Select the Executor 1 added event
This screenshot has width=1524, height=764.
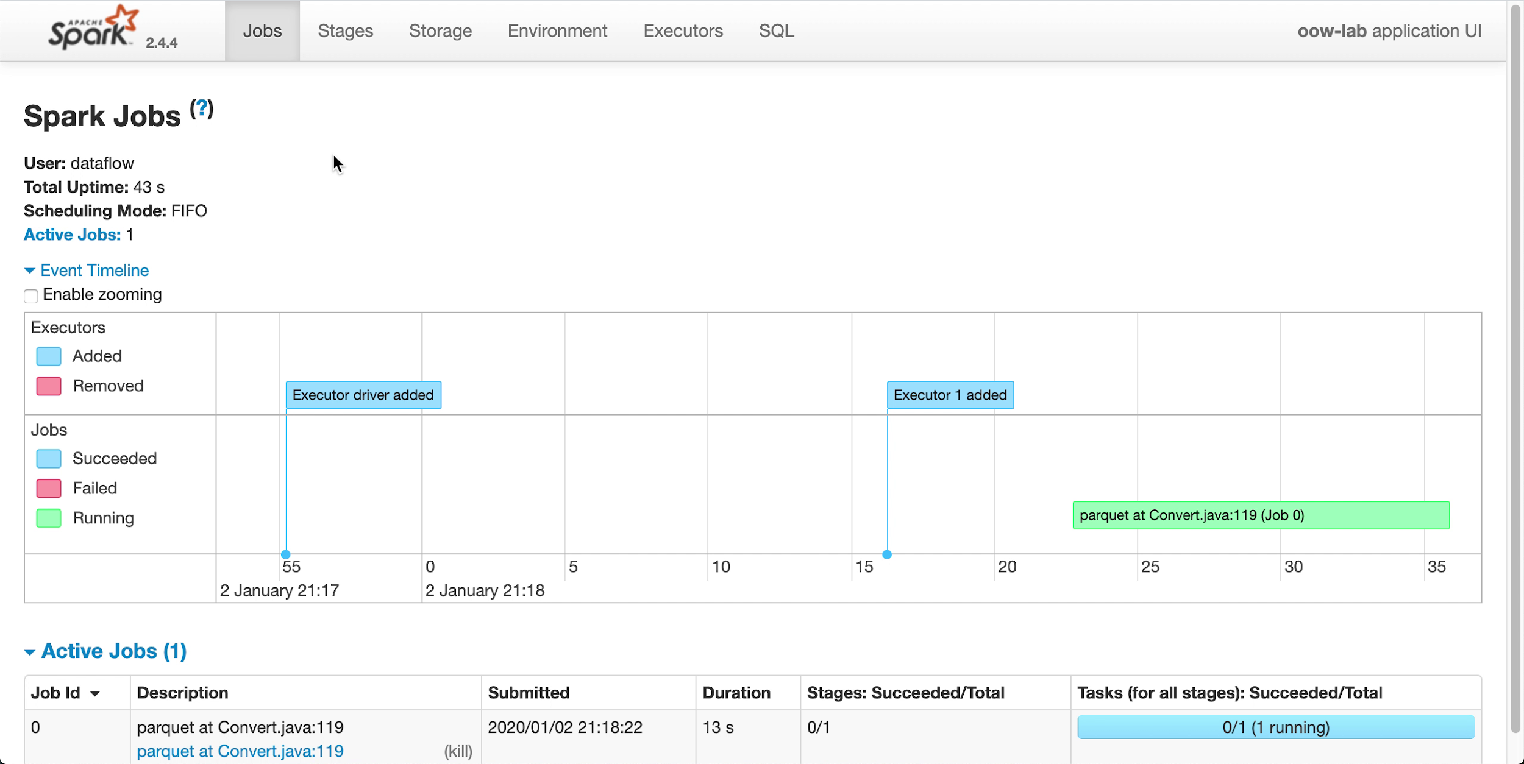(x=950, y=394)
